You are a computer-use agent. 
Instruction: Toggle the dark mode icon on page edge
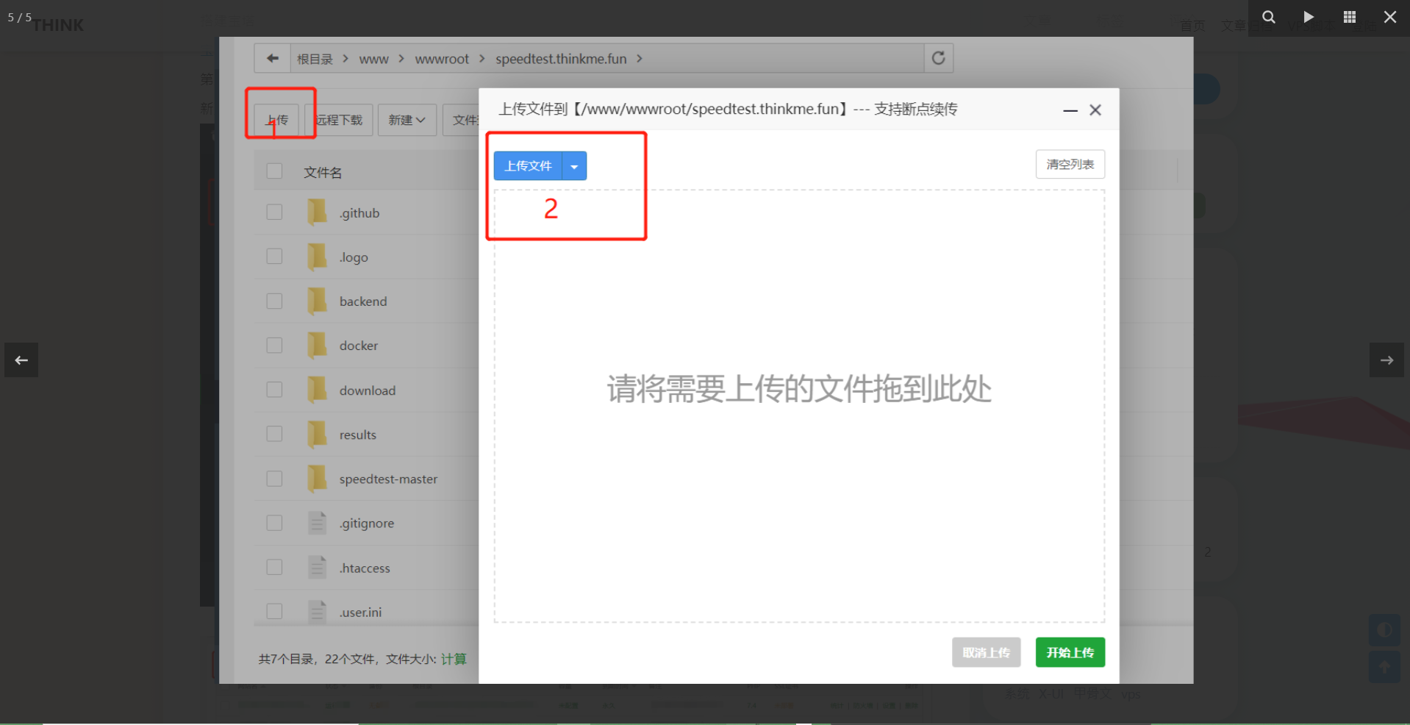(x=1384, y=630)
